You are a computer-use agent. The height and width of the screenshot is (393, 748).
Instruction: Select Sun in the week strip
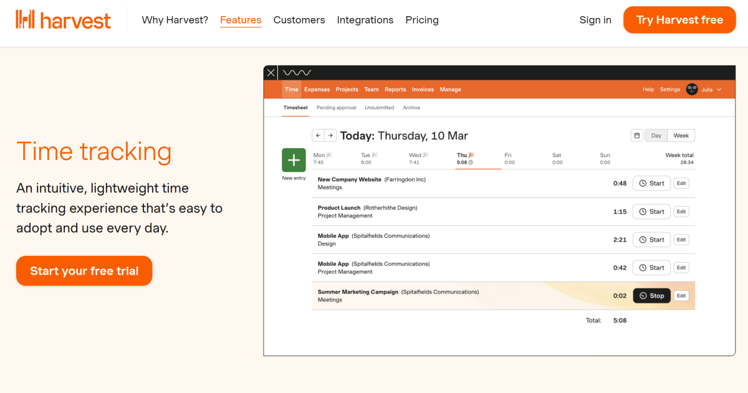(605, 158)
